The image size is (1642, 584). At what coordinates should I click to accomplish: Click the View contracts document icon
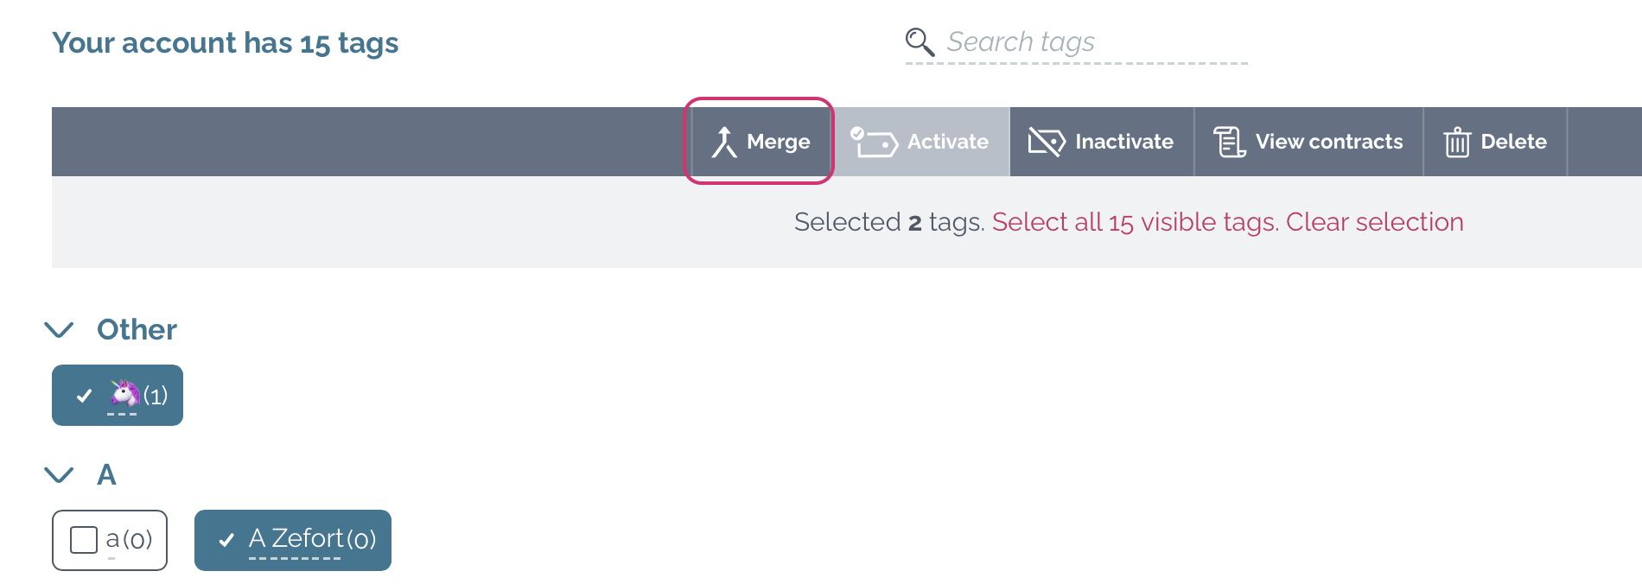click(1230, 142)
